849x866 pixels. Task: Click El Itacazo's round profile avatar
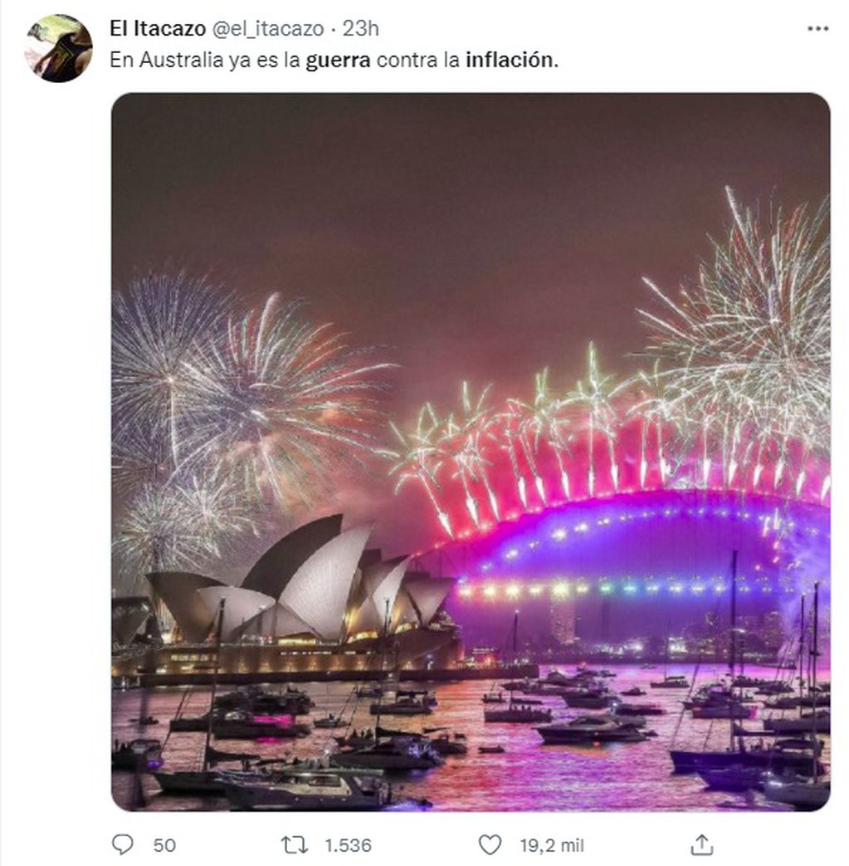click(59, 49)
